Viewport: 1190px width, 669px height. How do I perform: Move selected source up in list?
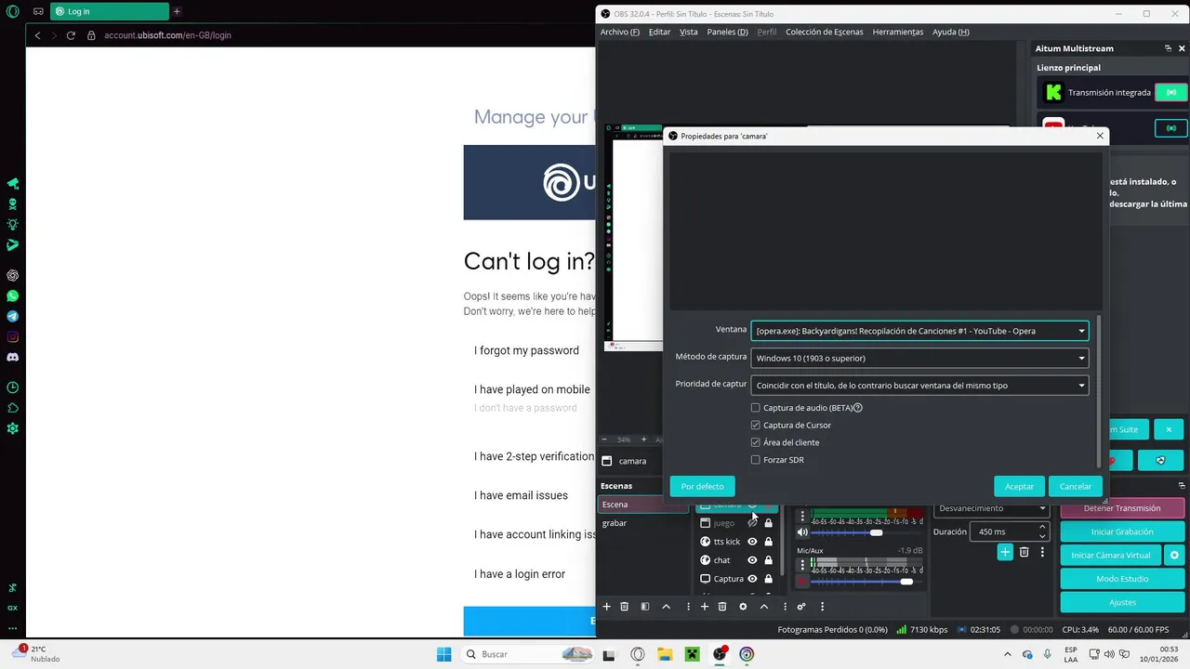[764, 607]
